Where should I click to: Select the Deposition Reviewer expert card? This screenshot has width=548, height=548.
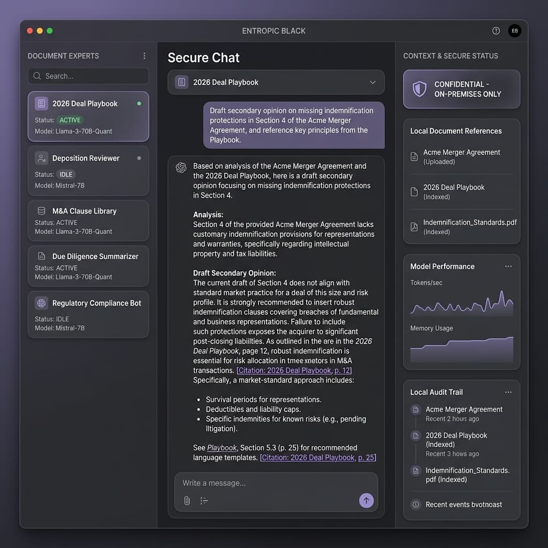click(88, 171)
